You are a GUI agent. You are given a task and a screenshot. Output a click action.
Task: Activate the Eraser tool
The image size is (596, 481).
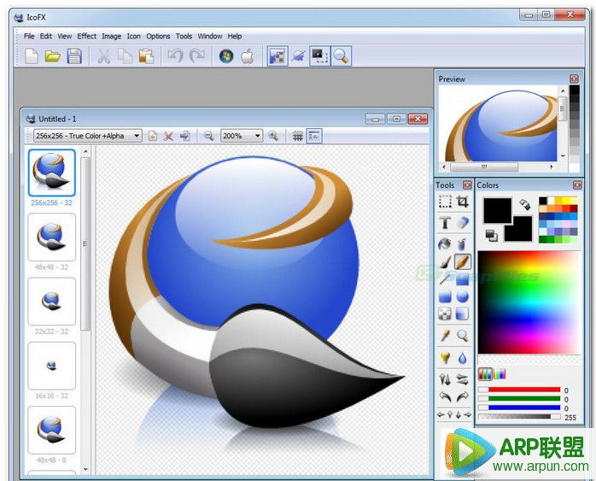[462, 222]
